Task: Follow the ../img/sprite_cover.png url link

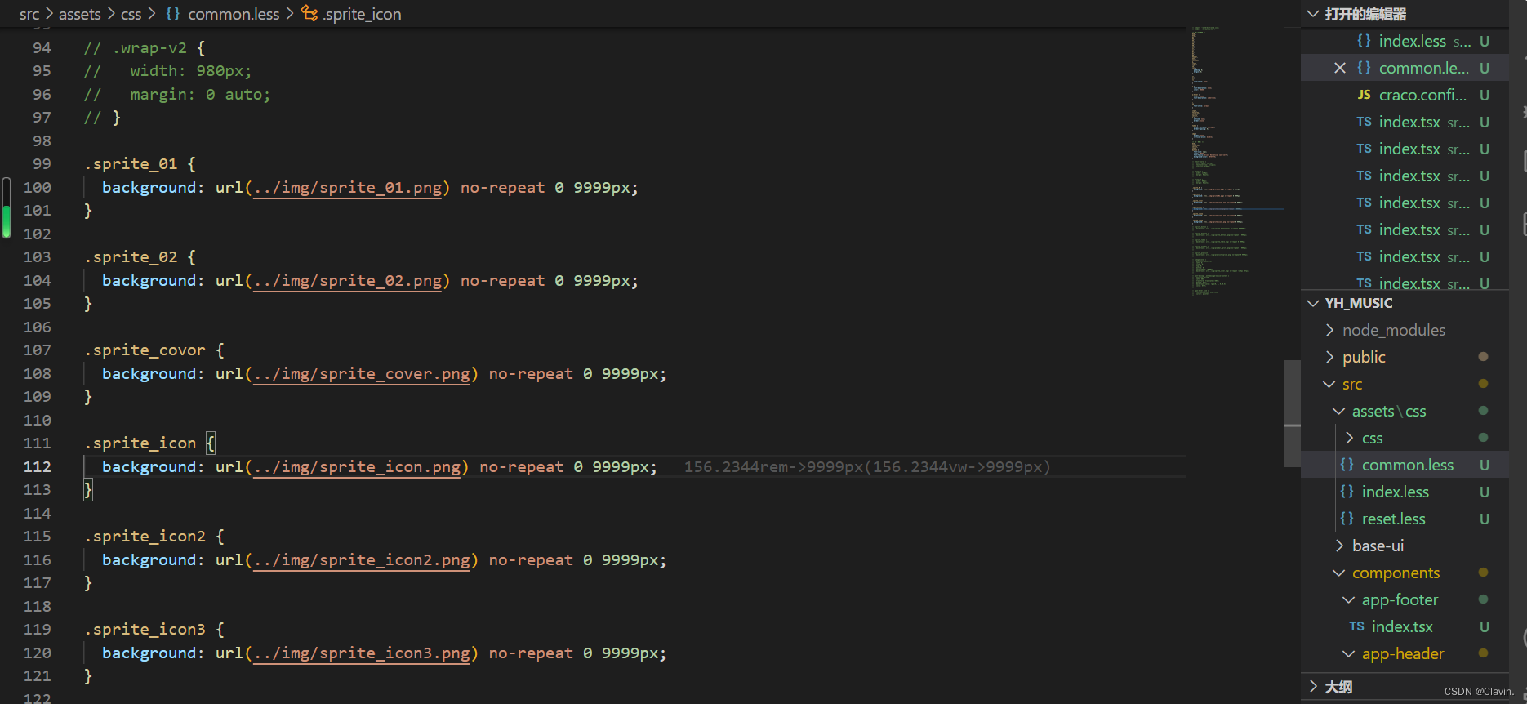Action: tap(362, 374)
